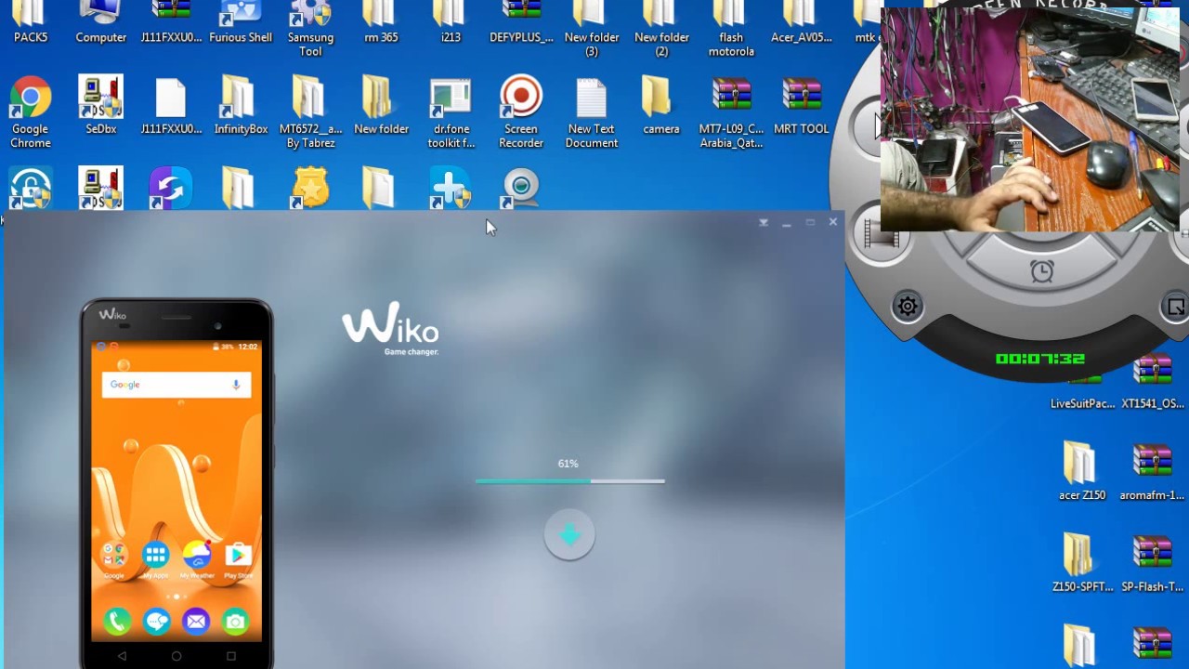Open the MRT TOOL archive
Viewport: 1189px width, 669px height.
point(802,105)
